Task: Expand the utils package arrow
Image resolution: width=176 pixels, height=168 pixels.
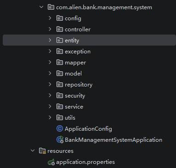Action: point(50,117)
